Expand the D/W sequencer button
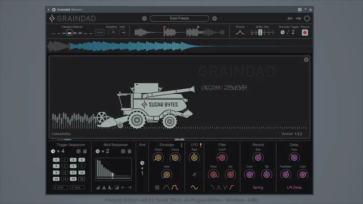This screenshot has width=363, height=204. pos(60,187)
